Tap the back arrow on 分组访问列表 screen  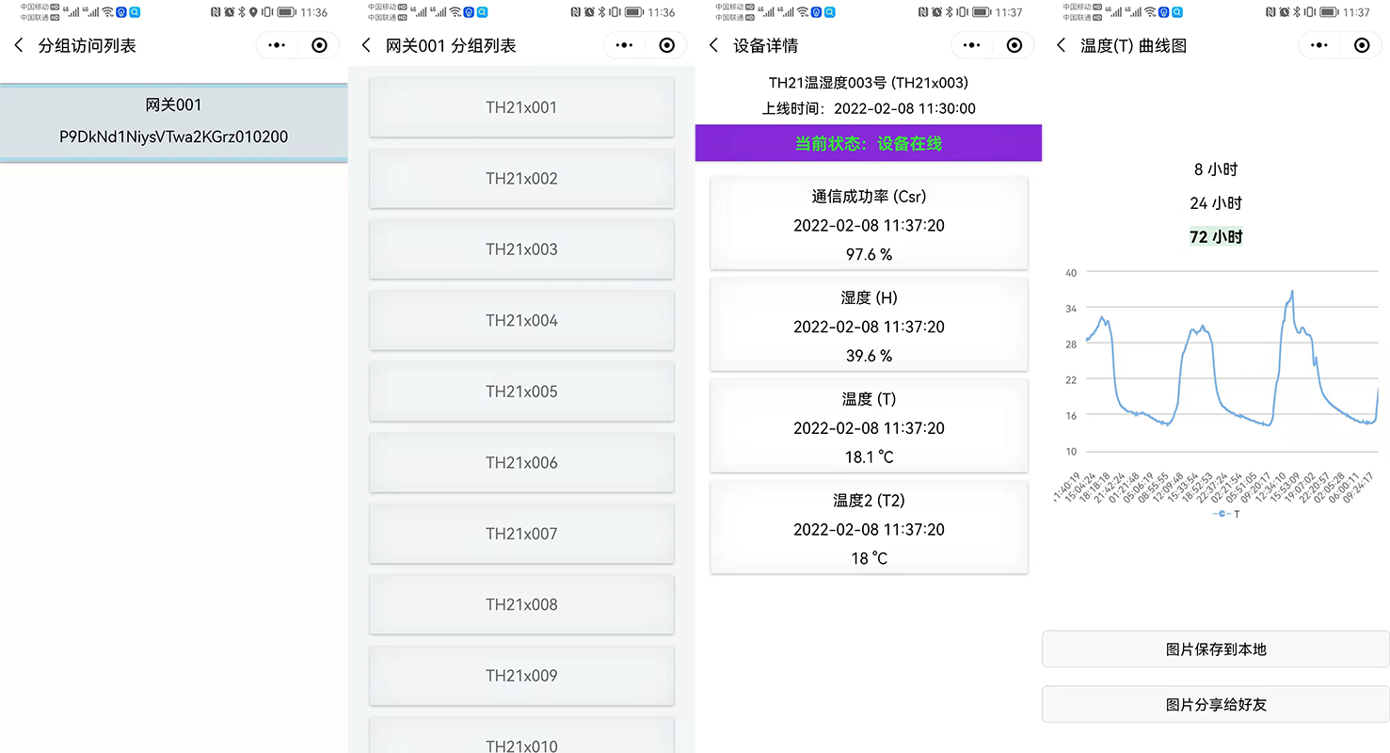(x=21, y=44)
